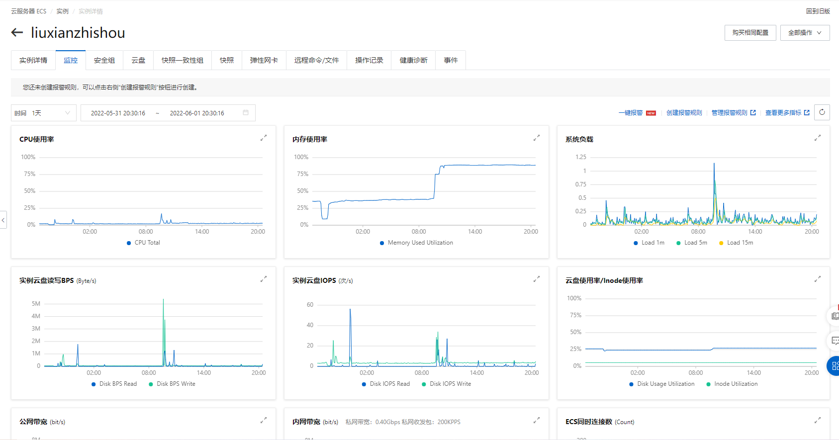This screenshot has width=839, height=440.
Task: Expand the ECS同时连接数 chart to fullscreen
Action: pyautogui.click(x=817, y=420)
